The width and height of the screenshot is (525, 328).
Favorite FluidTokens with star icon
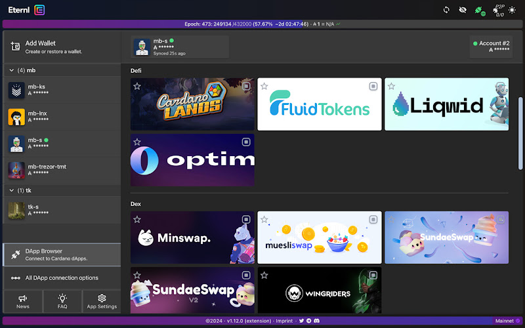264,87
